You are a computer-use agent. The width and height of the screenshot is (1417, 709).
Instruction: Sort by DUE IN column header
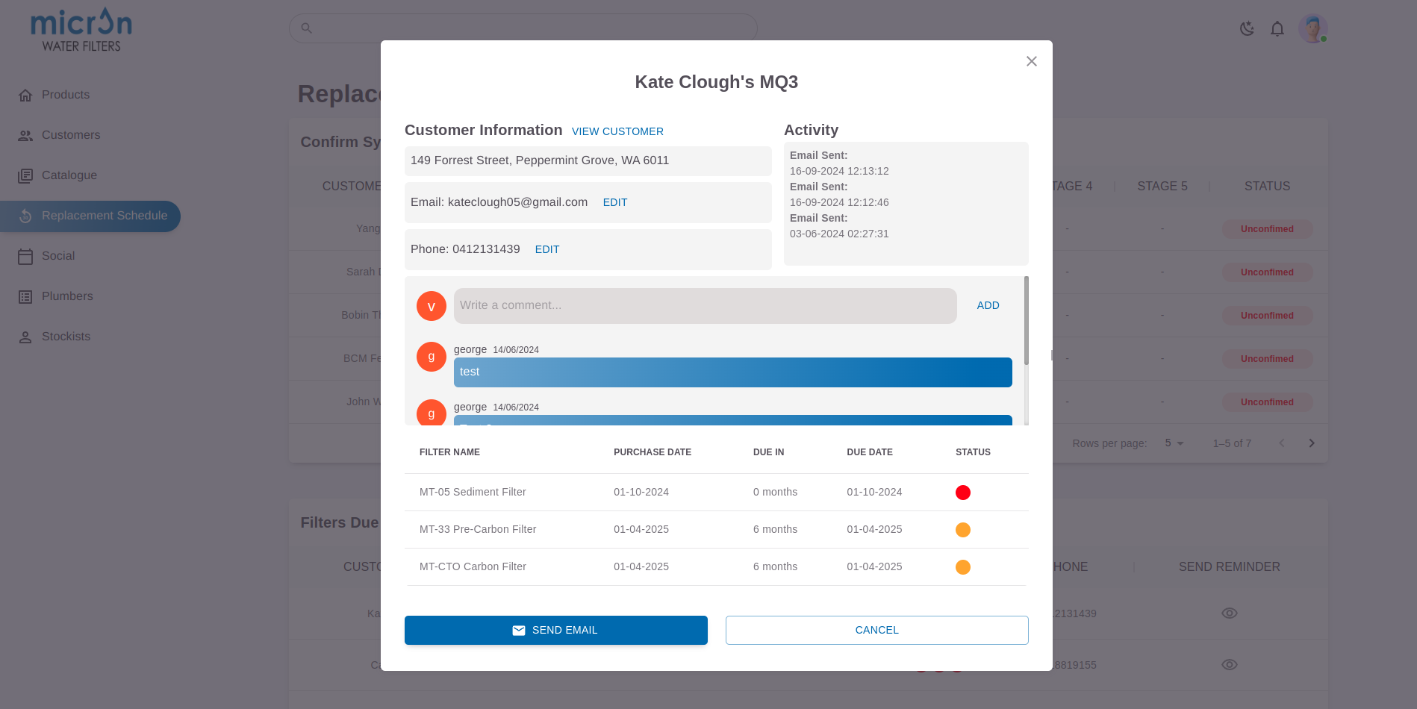[768, 452]
